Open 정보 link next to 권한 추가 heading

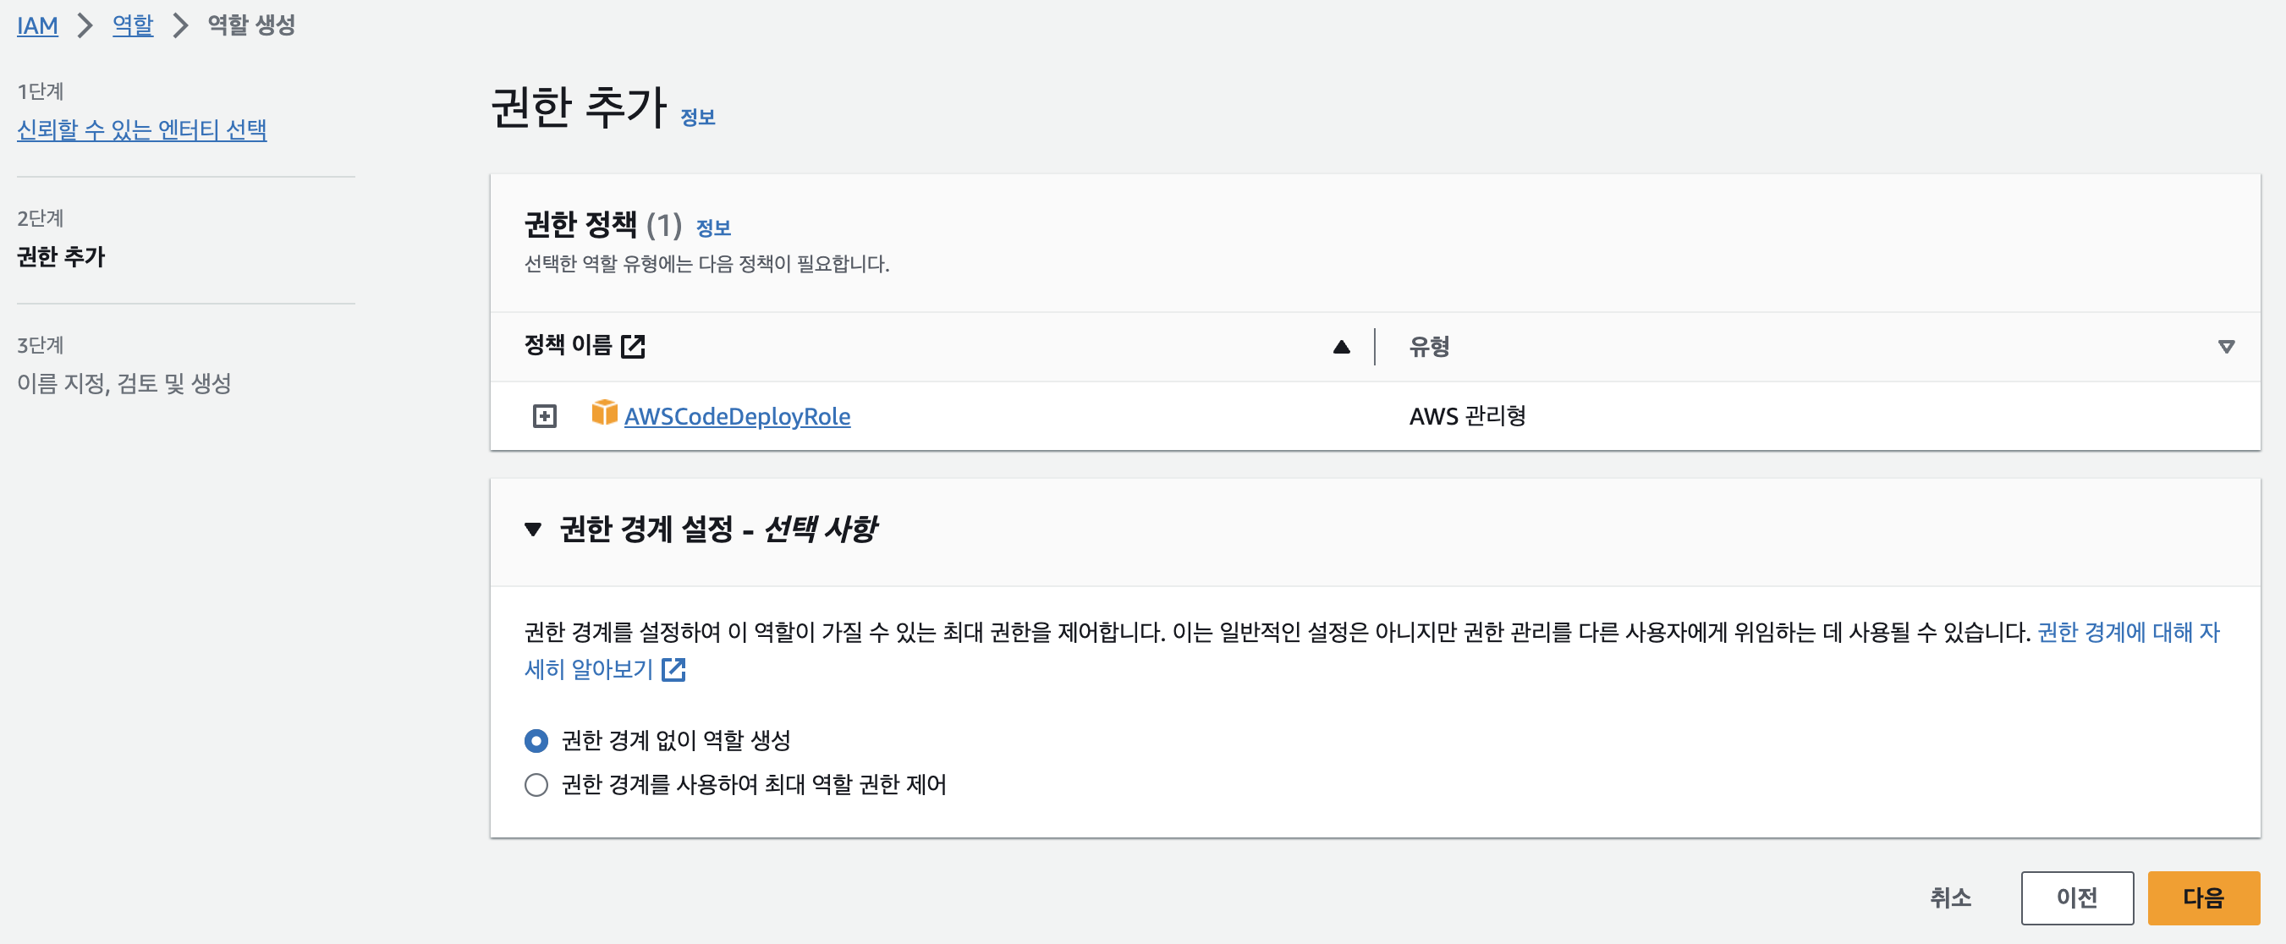(697, 117)
